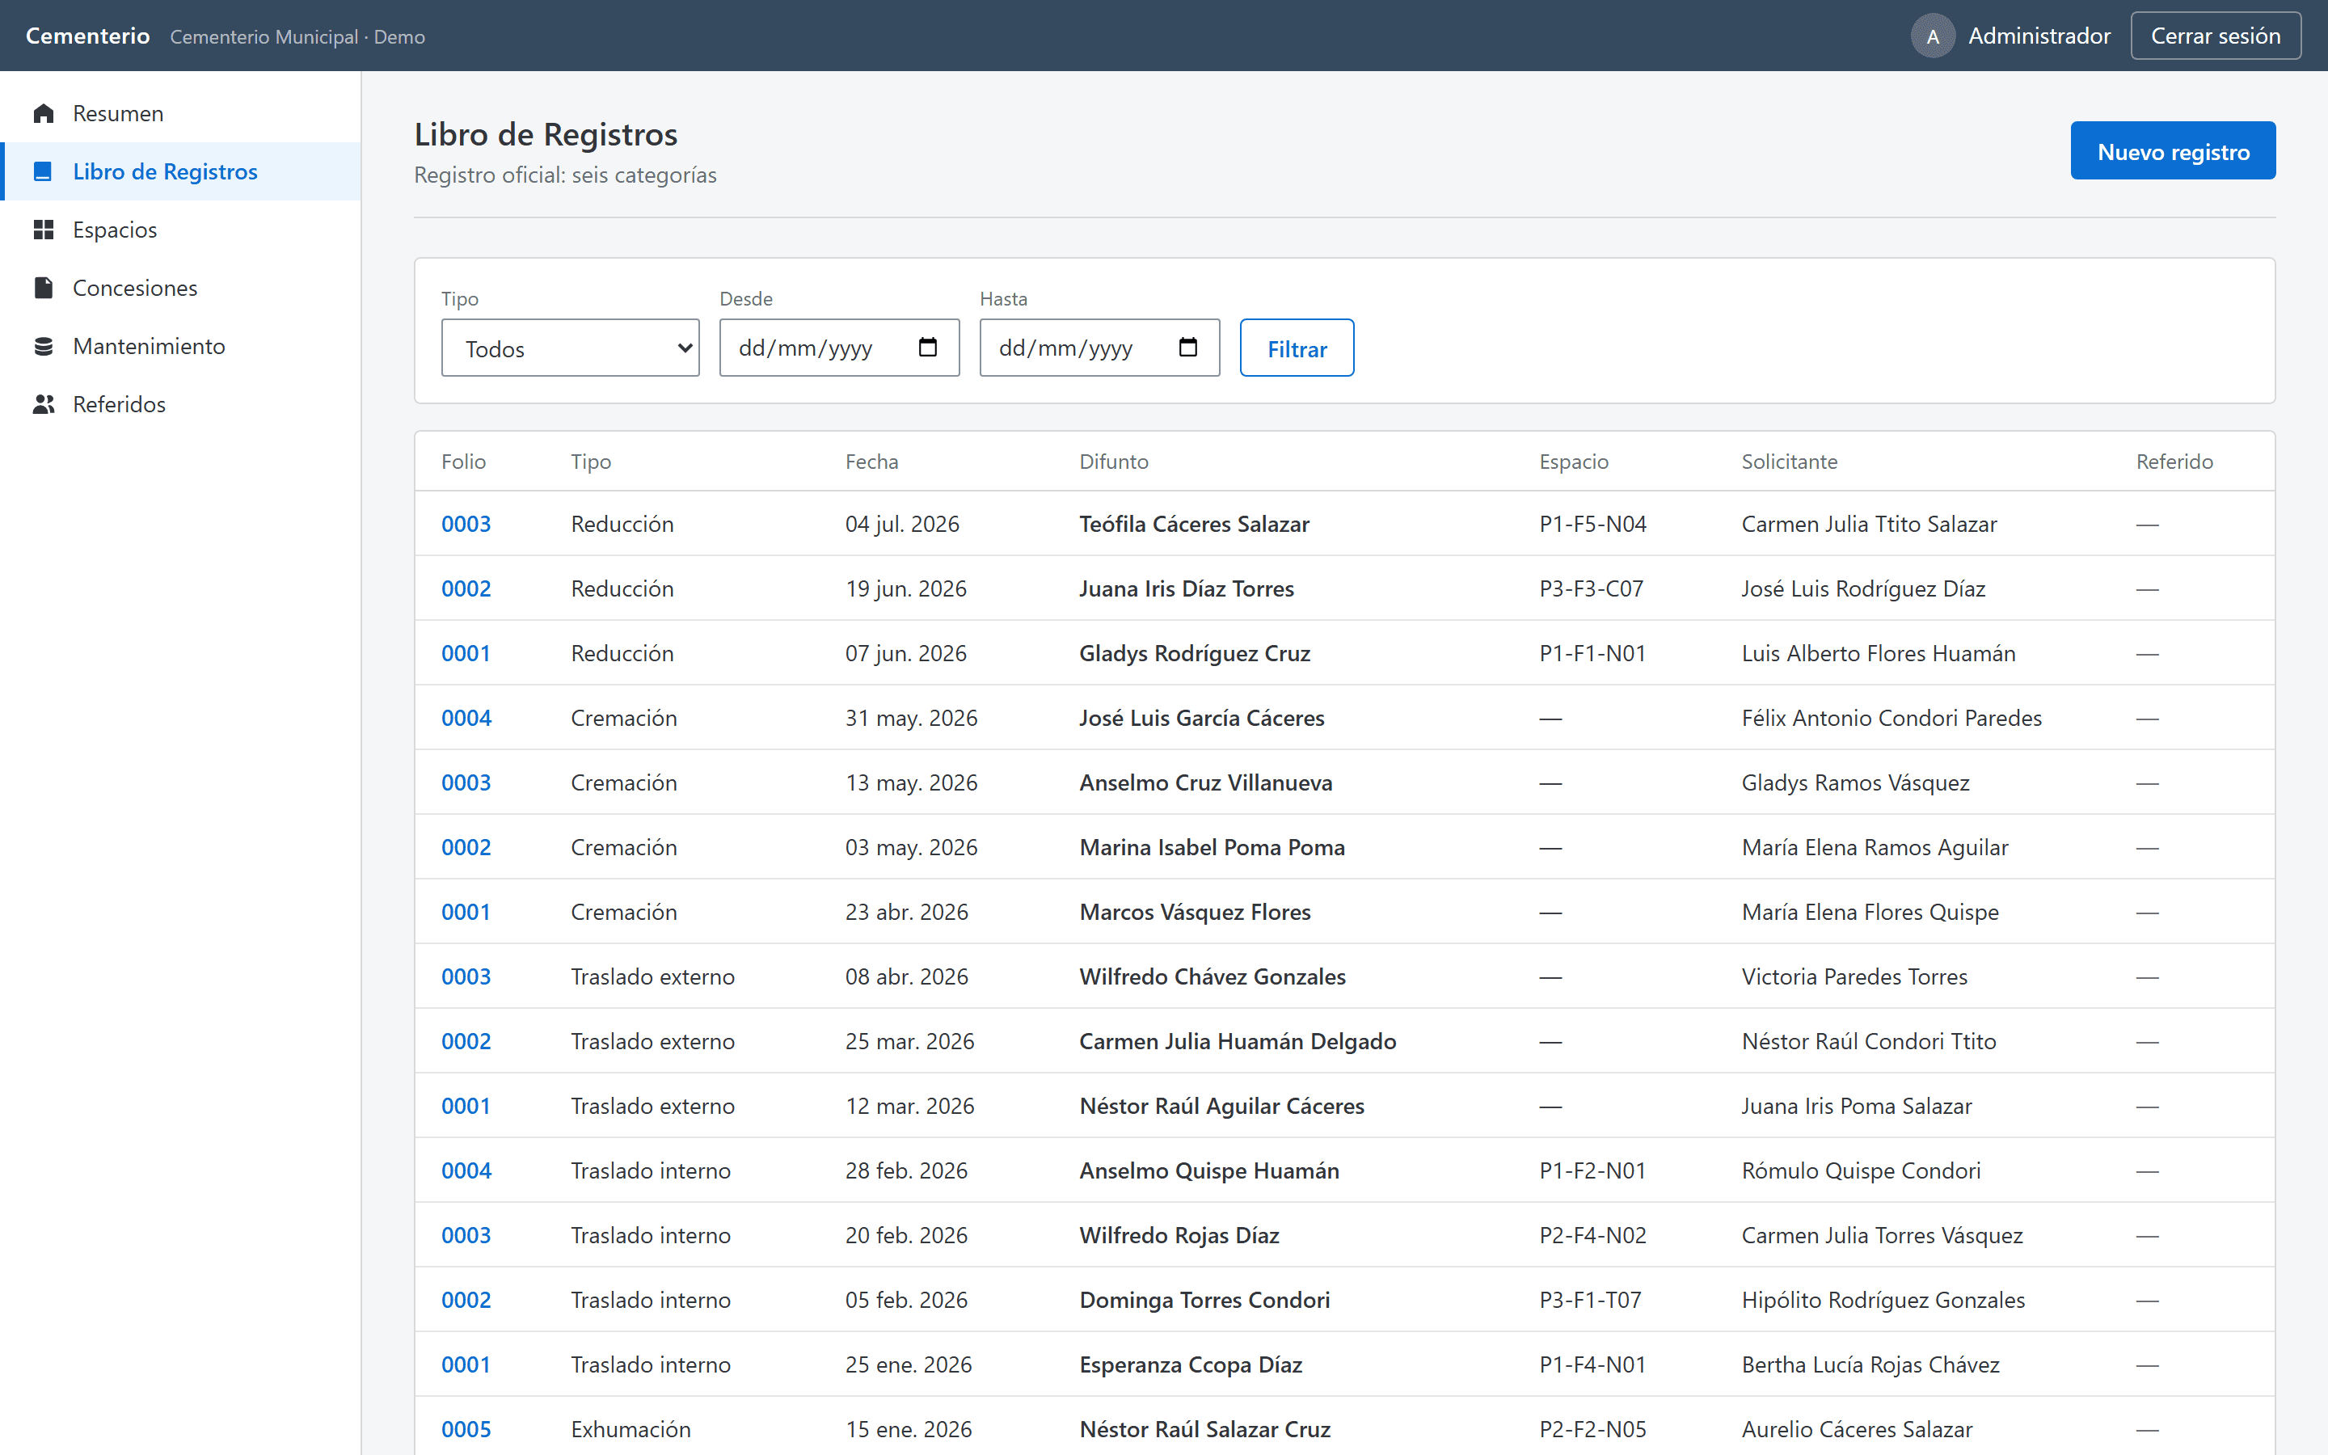Click the Mantenimiento stack icon
Screen dimensions: 2328x1455
tap(44, 347)
